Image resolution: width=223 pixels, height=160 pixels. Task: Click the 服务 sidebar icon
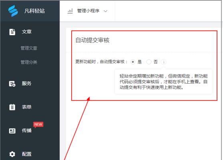(12, 84)
